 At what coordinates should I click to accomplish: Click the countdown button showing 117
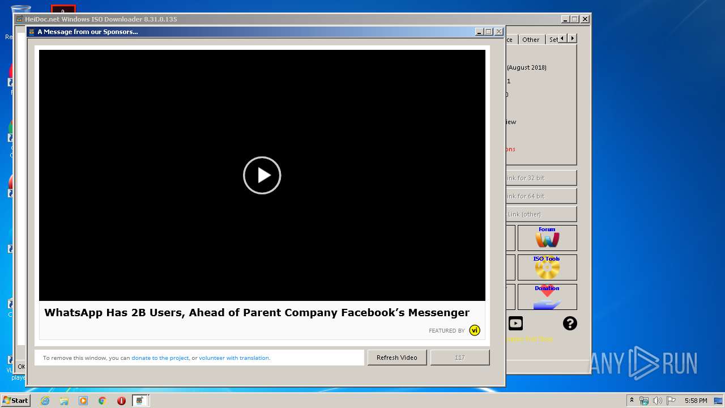[x=460, y=358]
